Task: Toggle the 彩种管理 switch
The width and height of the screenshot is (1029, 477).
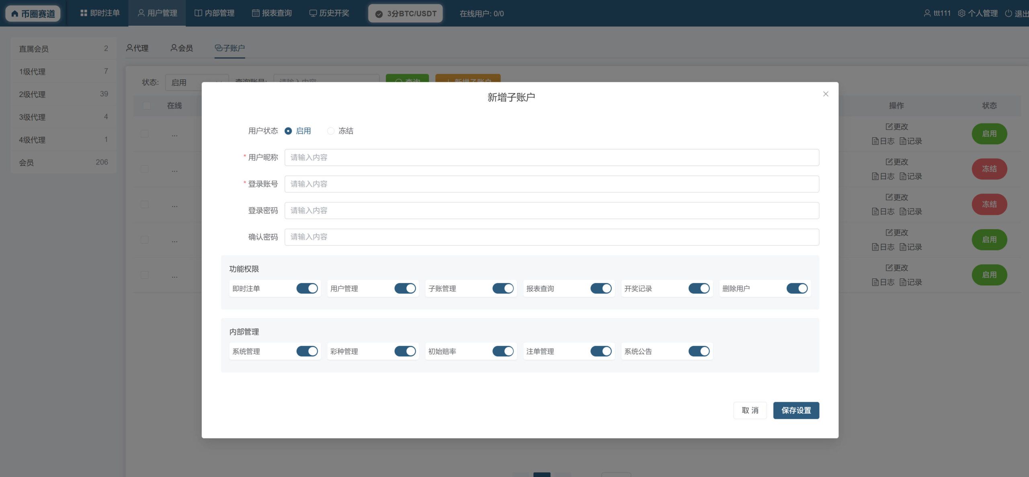Action: tap(405, 351)
